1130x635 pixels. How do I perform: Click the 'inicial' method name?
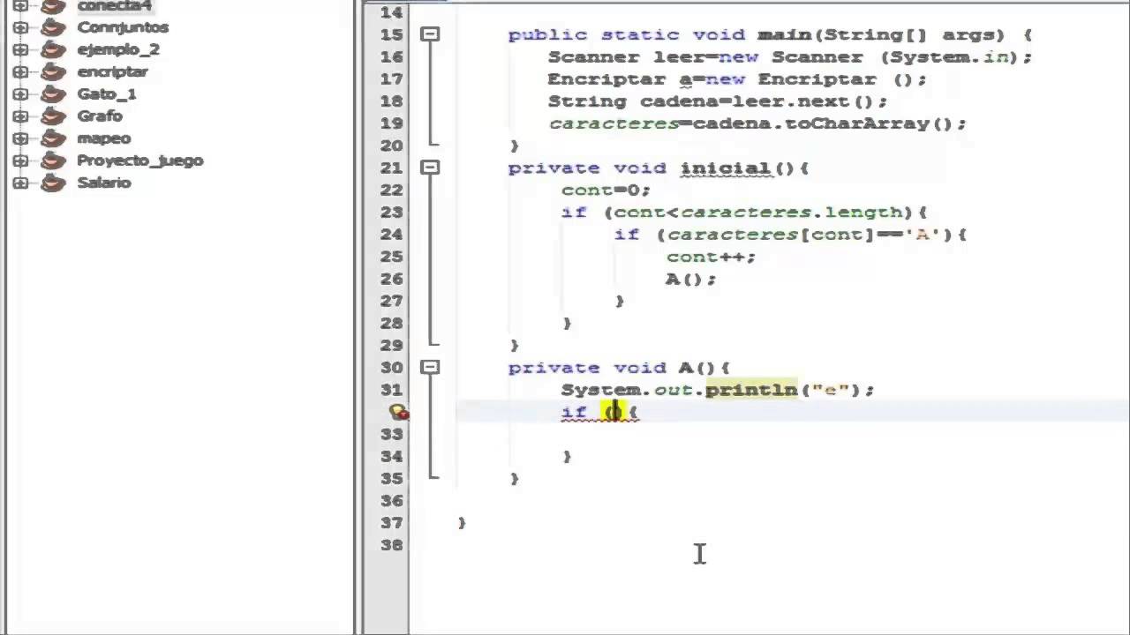pyautogui.click(x=725, y=168)
